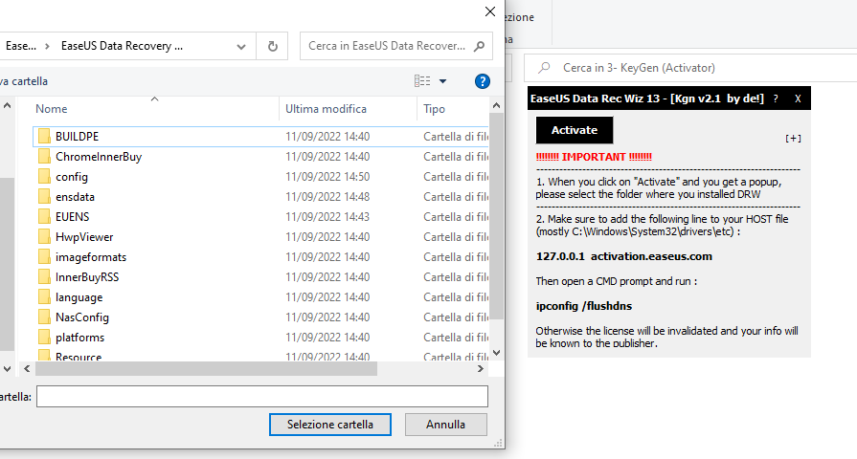Click the horizontal scrollbar left arrow
This screenshot has height=459, width=857.
[x=27, y=369]
